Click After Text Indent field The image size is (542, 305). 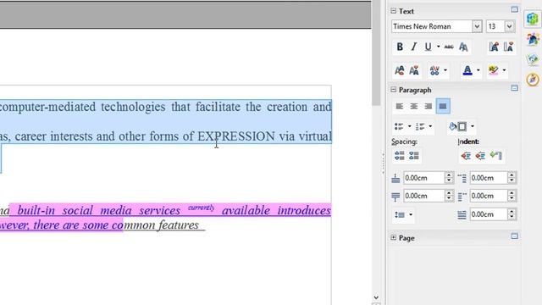coord(489,196)
